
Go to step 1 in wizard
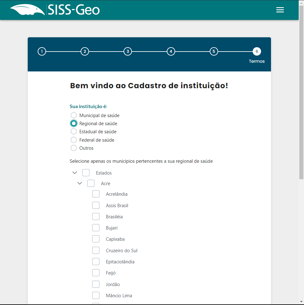(42, 52)
